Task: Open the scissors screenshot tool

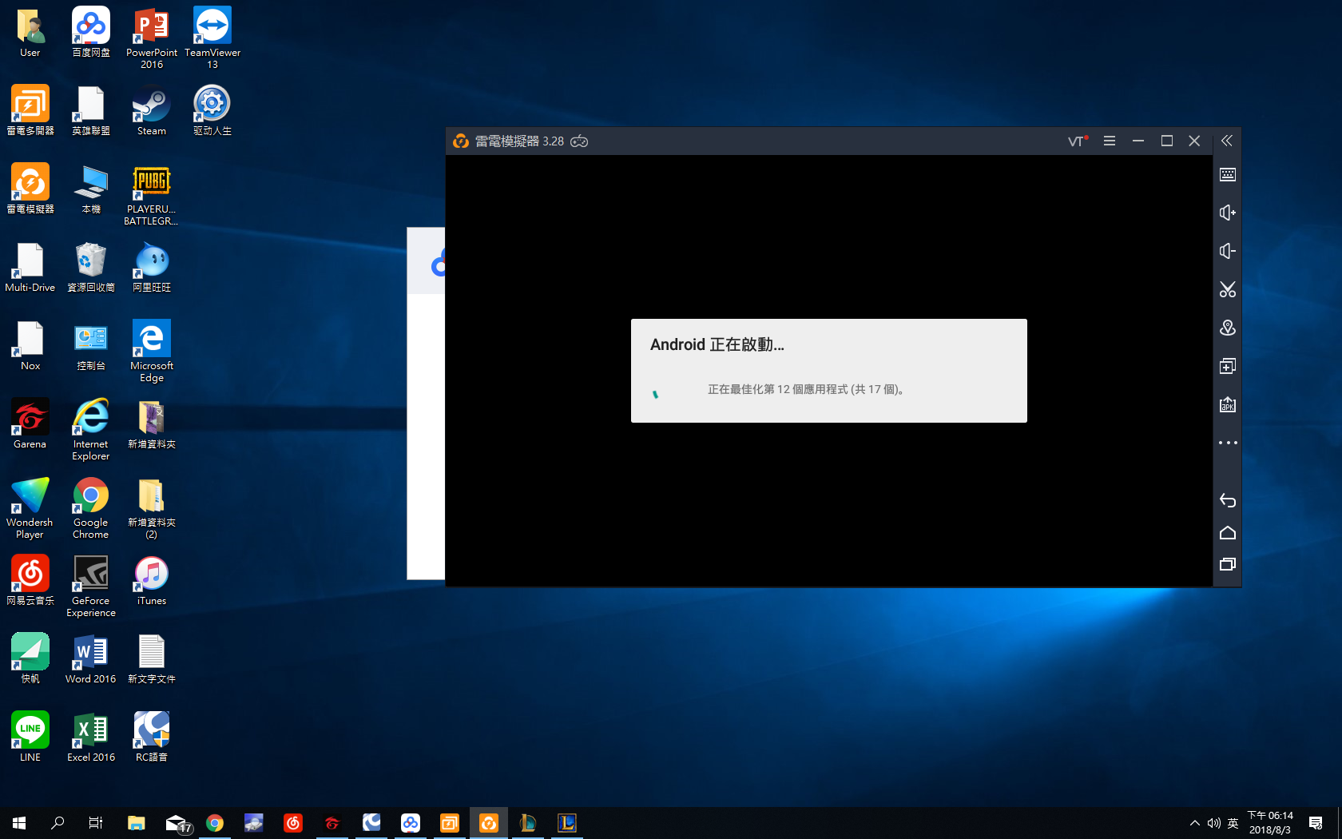Action: [1228, 289]
